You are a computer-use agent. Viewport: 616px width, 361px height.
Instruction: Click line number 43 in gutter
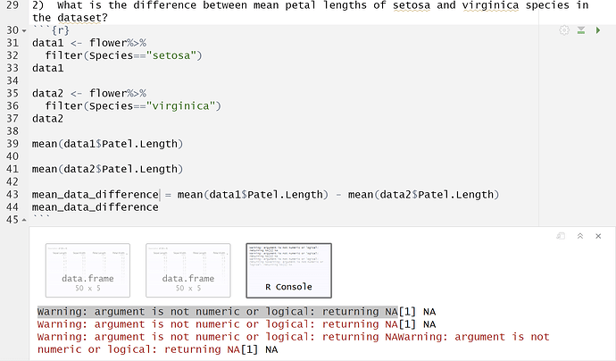(12, 194)
